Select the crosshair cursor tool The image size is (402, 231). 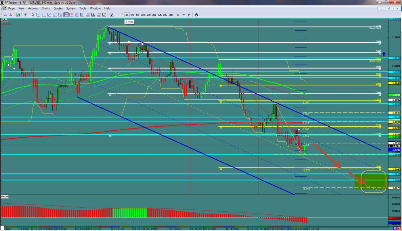(x=25, y=15)
